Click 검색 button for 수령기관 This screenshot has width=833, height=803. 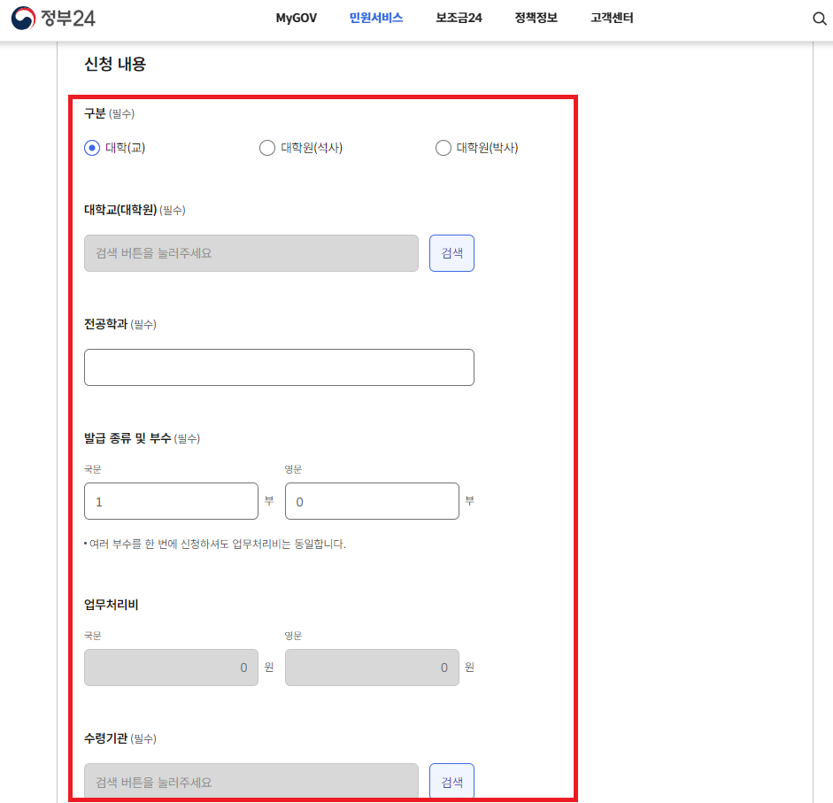pos(451,781)
